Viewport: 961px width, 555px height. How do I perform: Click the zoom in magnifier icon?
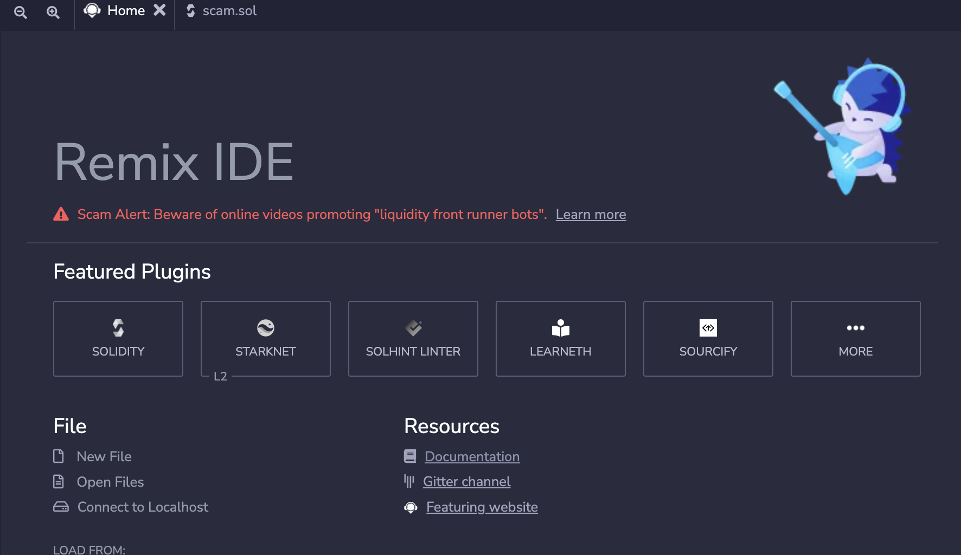53,12
